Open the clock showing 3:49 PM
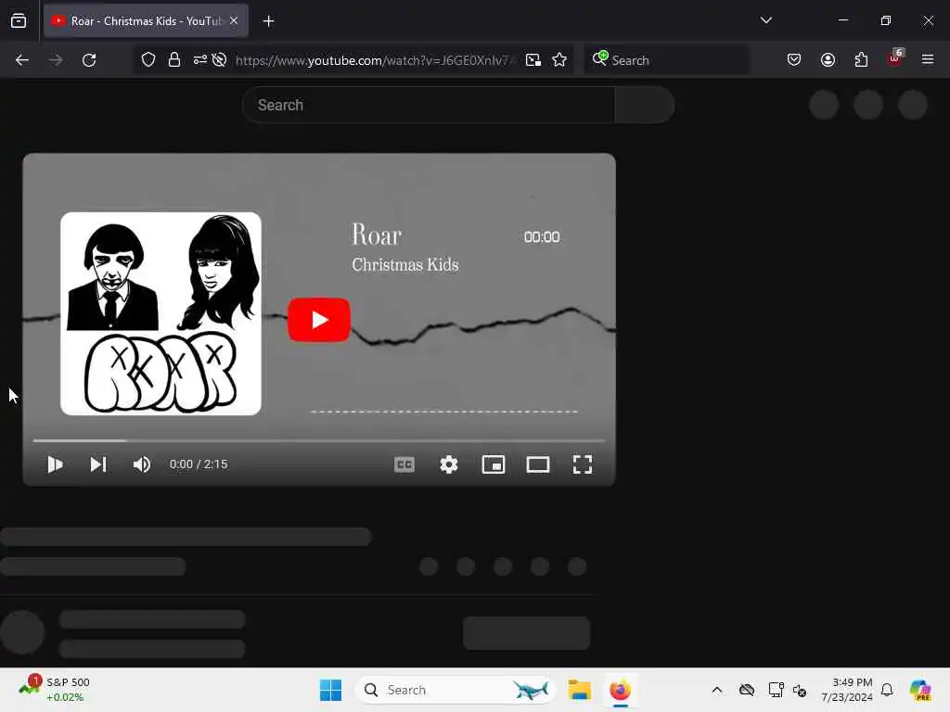Viewport: 950px width, 712px height. 846,690
